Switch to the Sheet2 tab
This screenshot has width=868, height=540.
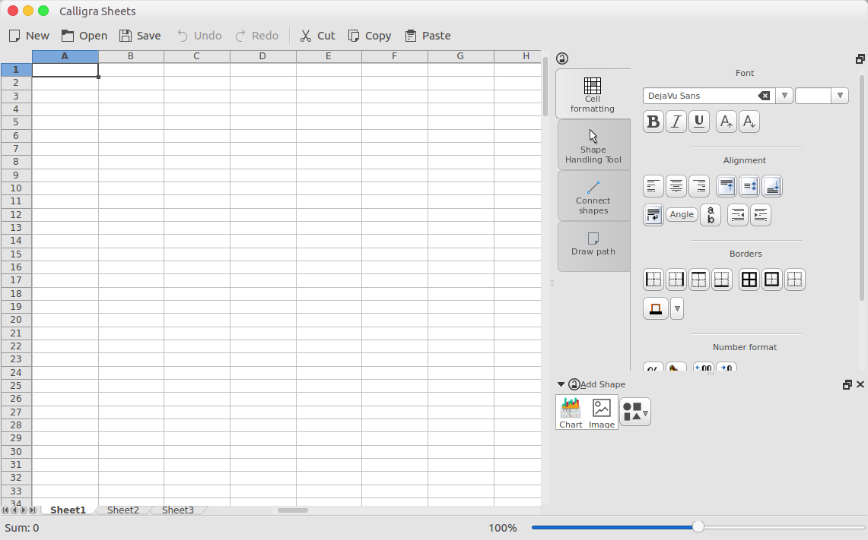(x=123, y=510)
